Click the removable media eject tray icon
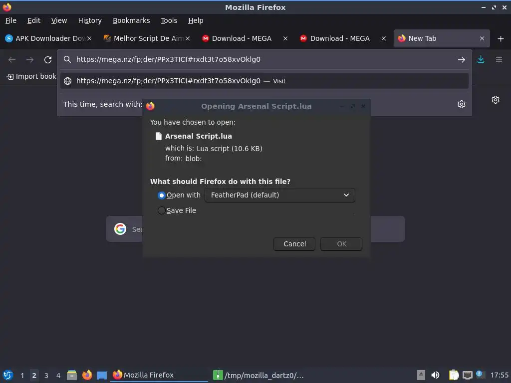Screen dimensions: 511x383 [421, 375]
